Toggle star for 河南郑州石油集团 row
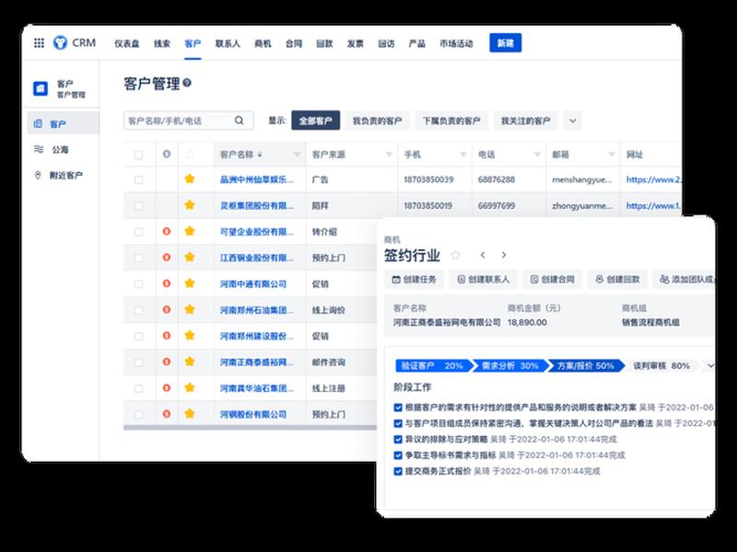The image size is (737, 552). 190,309
